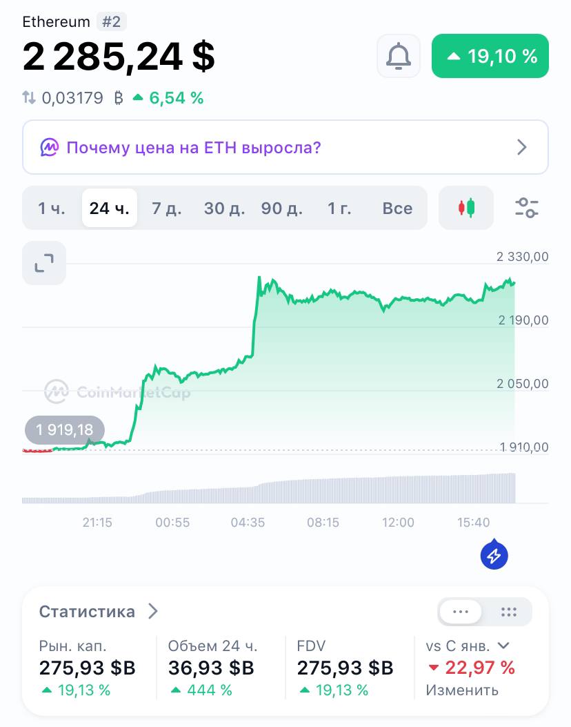The height and width of the screenshot is (727, 571).
Task: Expand chart to fullscreen
Action: point(44,263)
